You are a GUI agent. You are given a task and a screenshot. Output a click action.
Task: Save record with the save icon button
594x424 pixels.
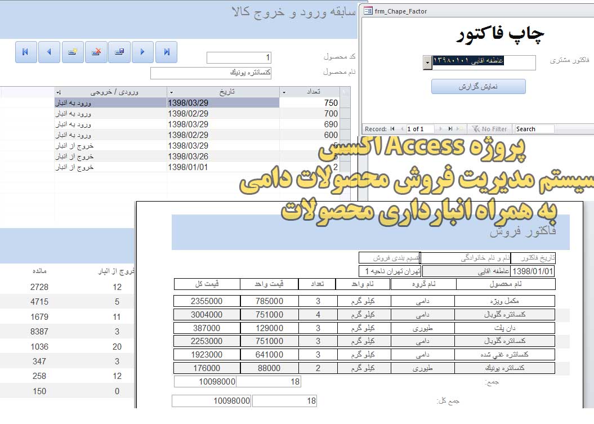click(x=119, y=52)
